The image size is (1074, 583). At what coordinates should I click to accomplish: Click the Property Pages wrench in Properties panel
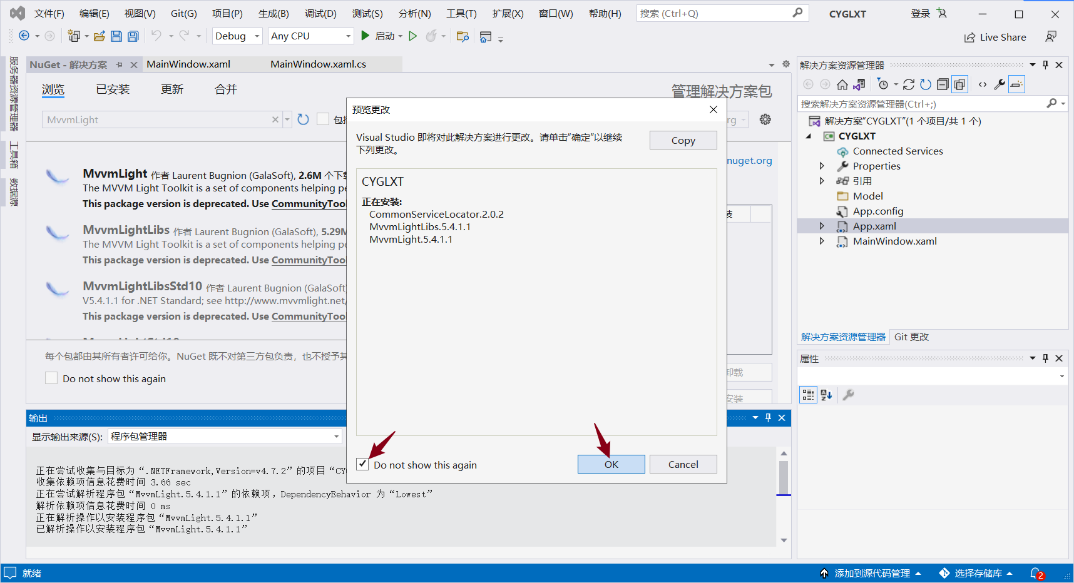coord(848,395)
